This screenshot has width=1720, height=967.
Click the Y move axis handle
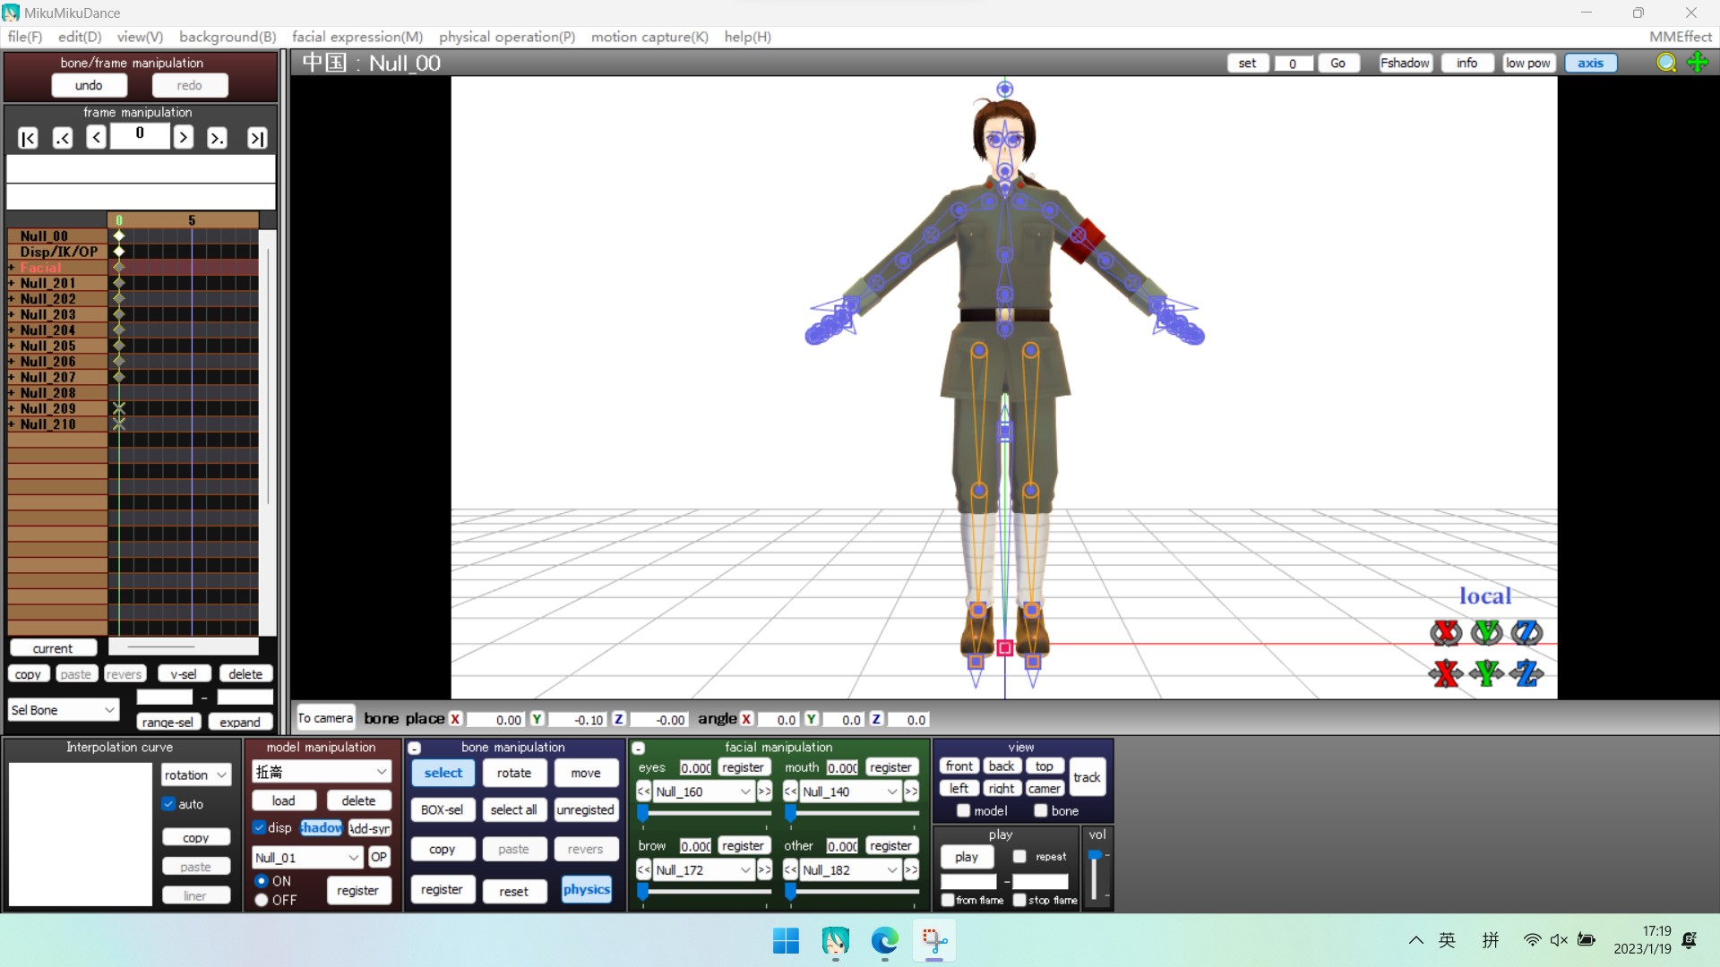pos(1487,673)
